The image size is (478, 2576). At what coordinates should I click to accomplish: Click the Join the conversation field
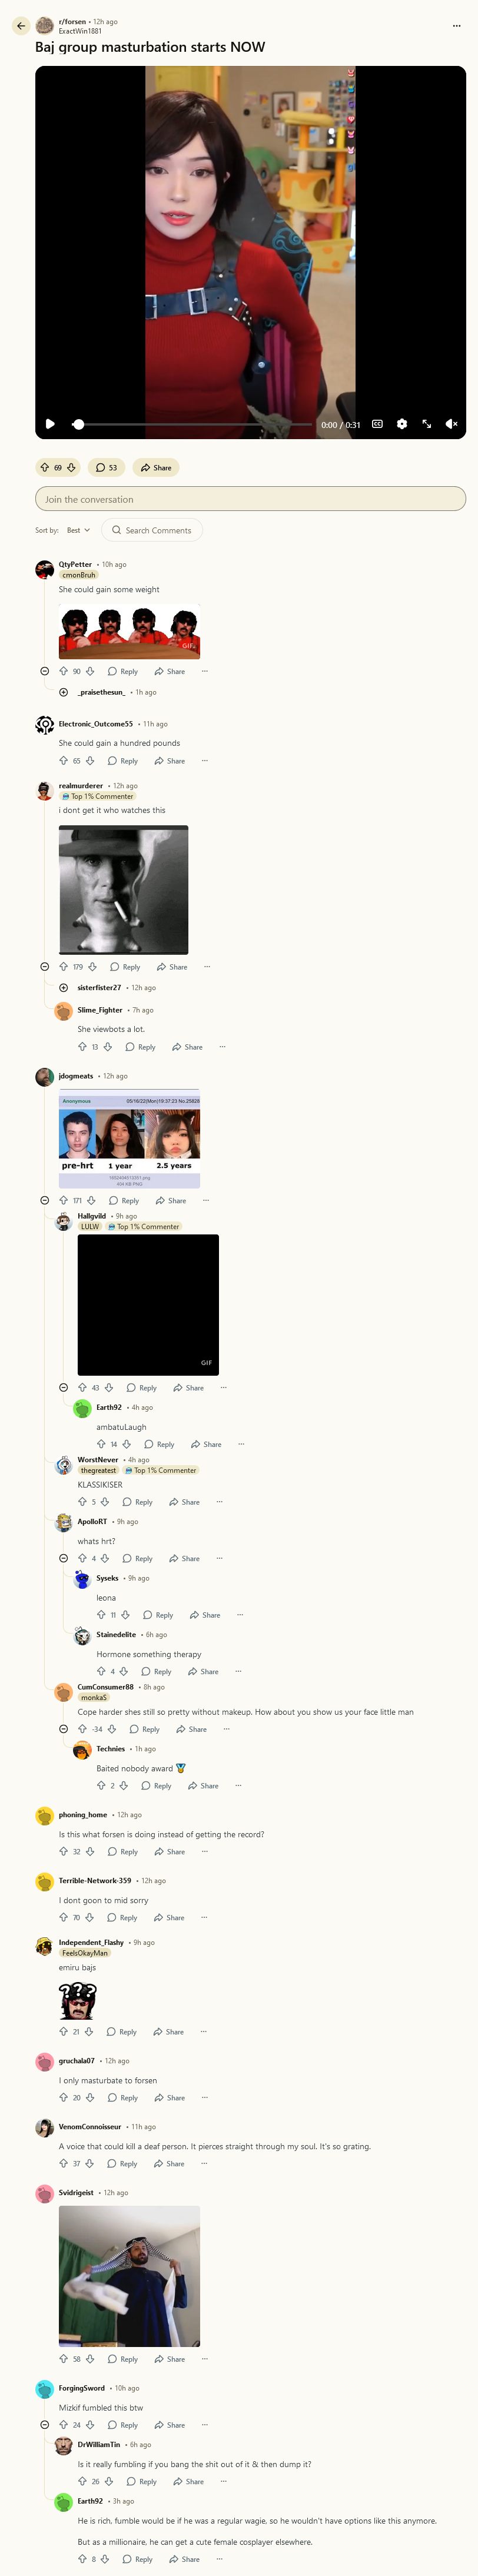tap(250, 499)
